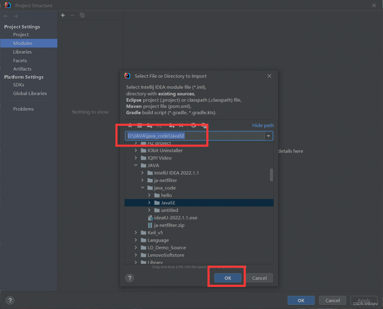Viewport: 383px width, 309px height.
Task: Click the ja-netfilter.zip archive icon
Action: pyautogui.click(x=151, y=225)
